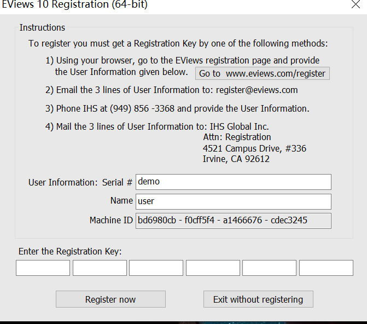
Task: Select the fourth Registration Key box
Action: tap(213, 268)
